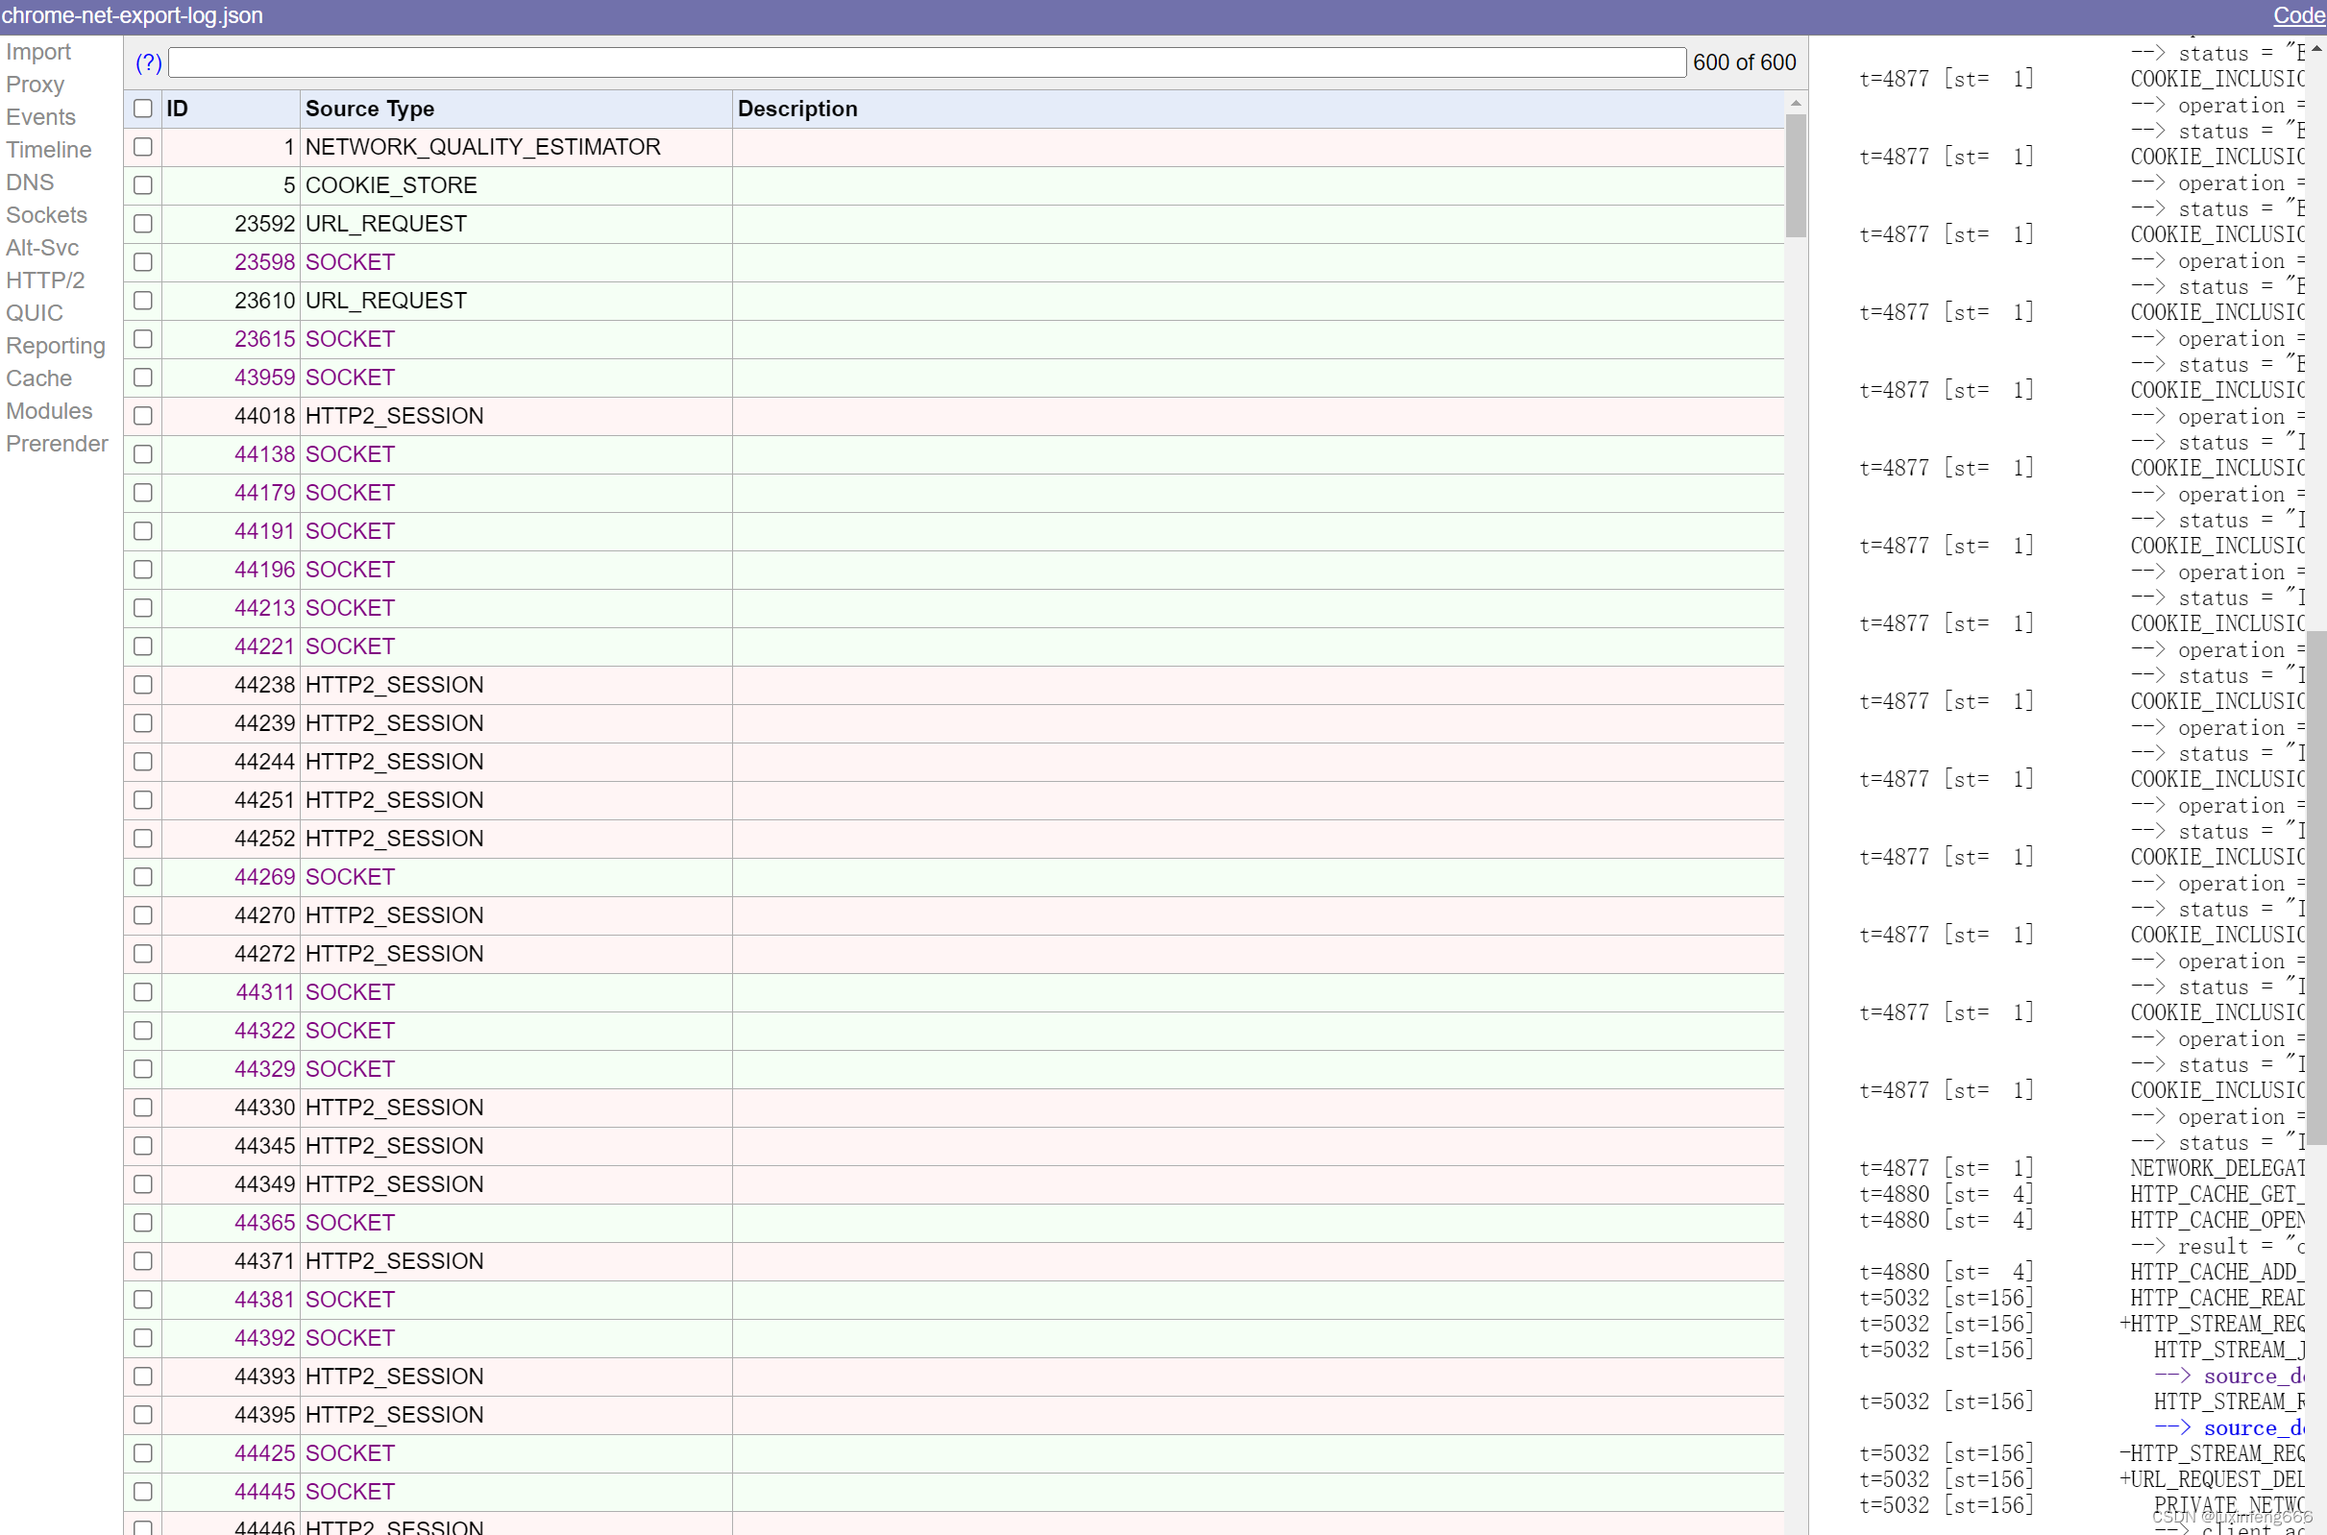Check the COOKIE_STORE row checkbox
Viewport: 2327px width, 1535px height.
coord(143,185)
